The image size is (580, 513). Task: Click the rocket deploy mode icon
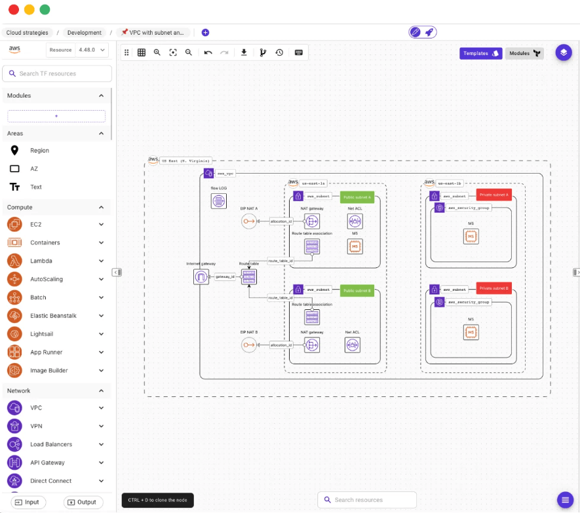coord(429,32)
